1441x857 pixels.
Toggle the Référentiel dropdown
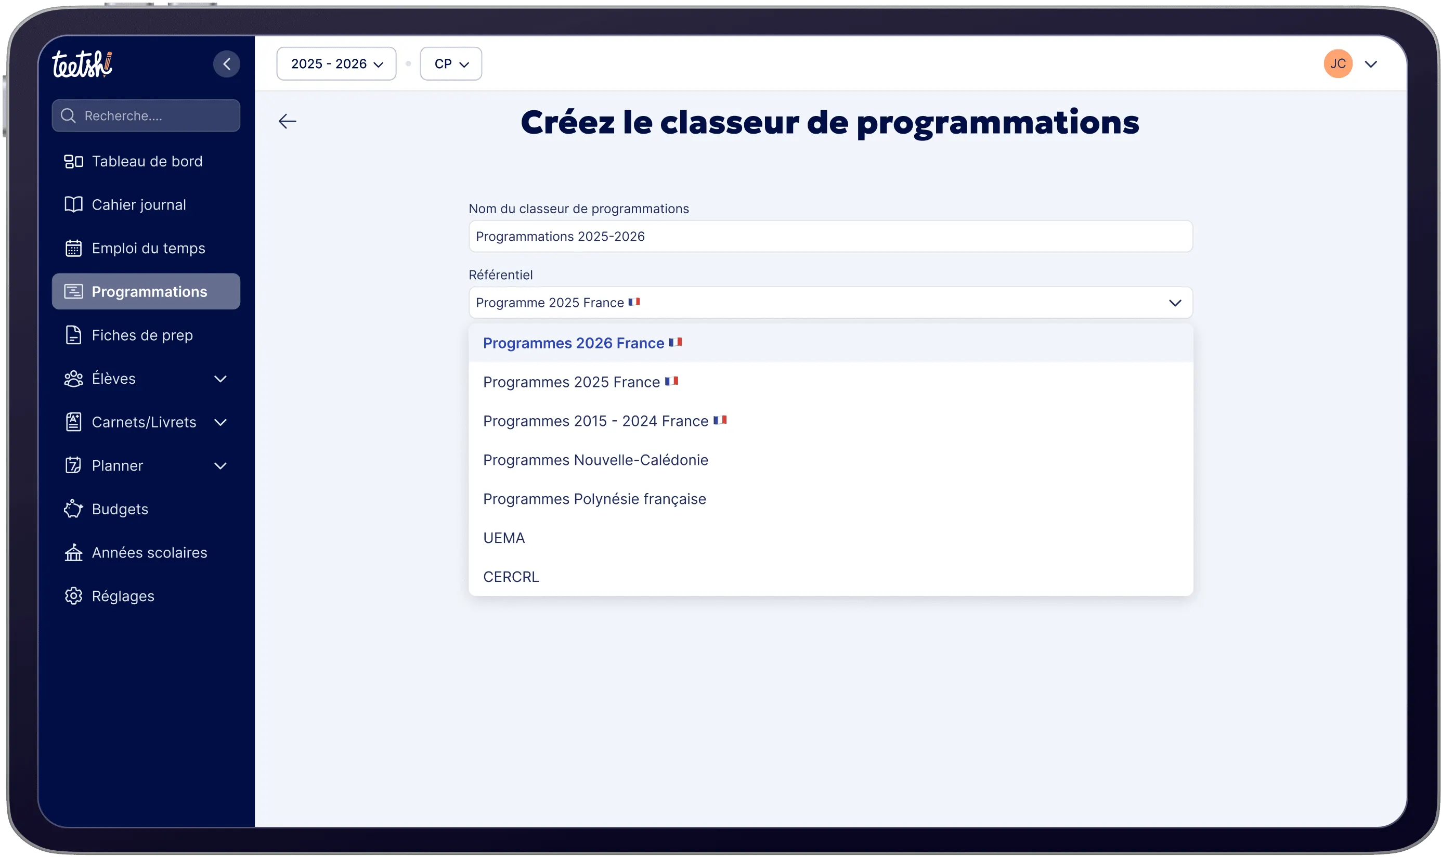click(830, 303)
